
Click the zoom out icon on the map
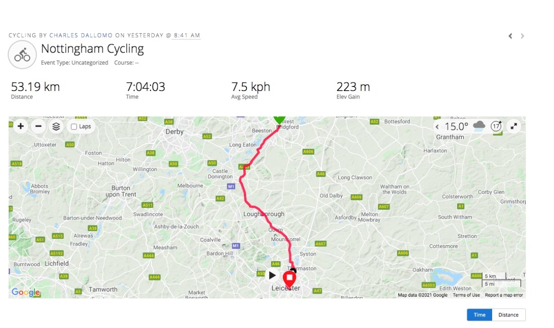(x=38, y=126)
